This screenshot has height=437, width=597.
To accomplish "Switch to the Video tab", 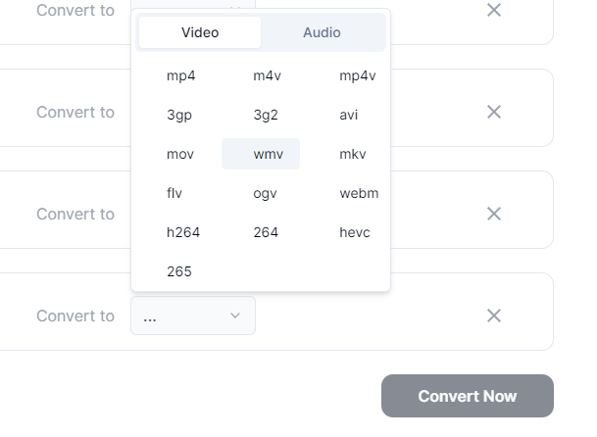I will (200, 32).
